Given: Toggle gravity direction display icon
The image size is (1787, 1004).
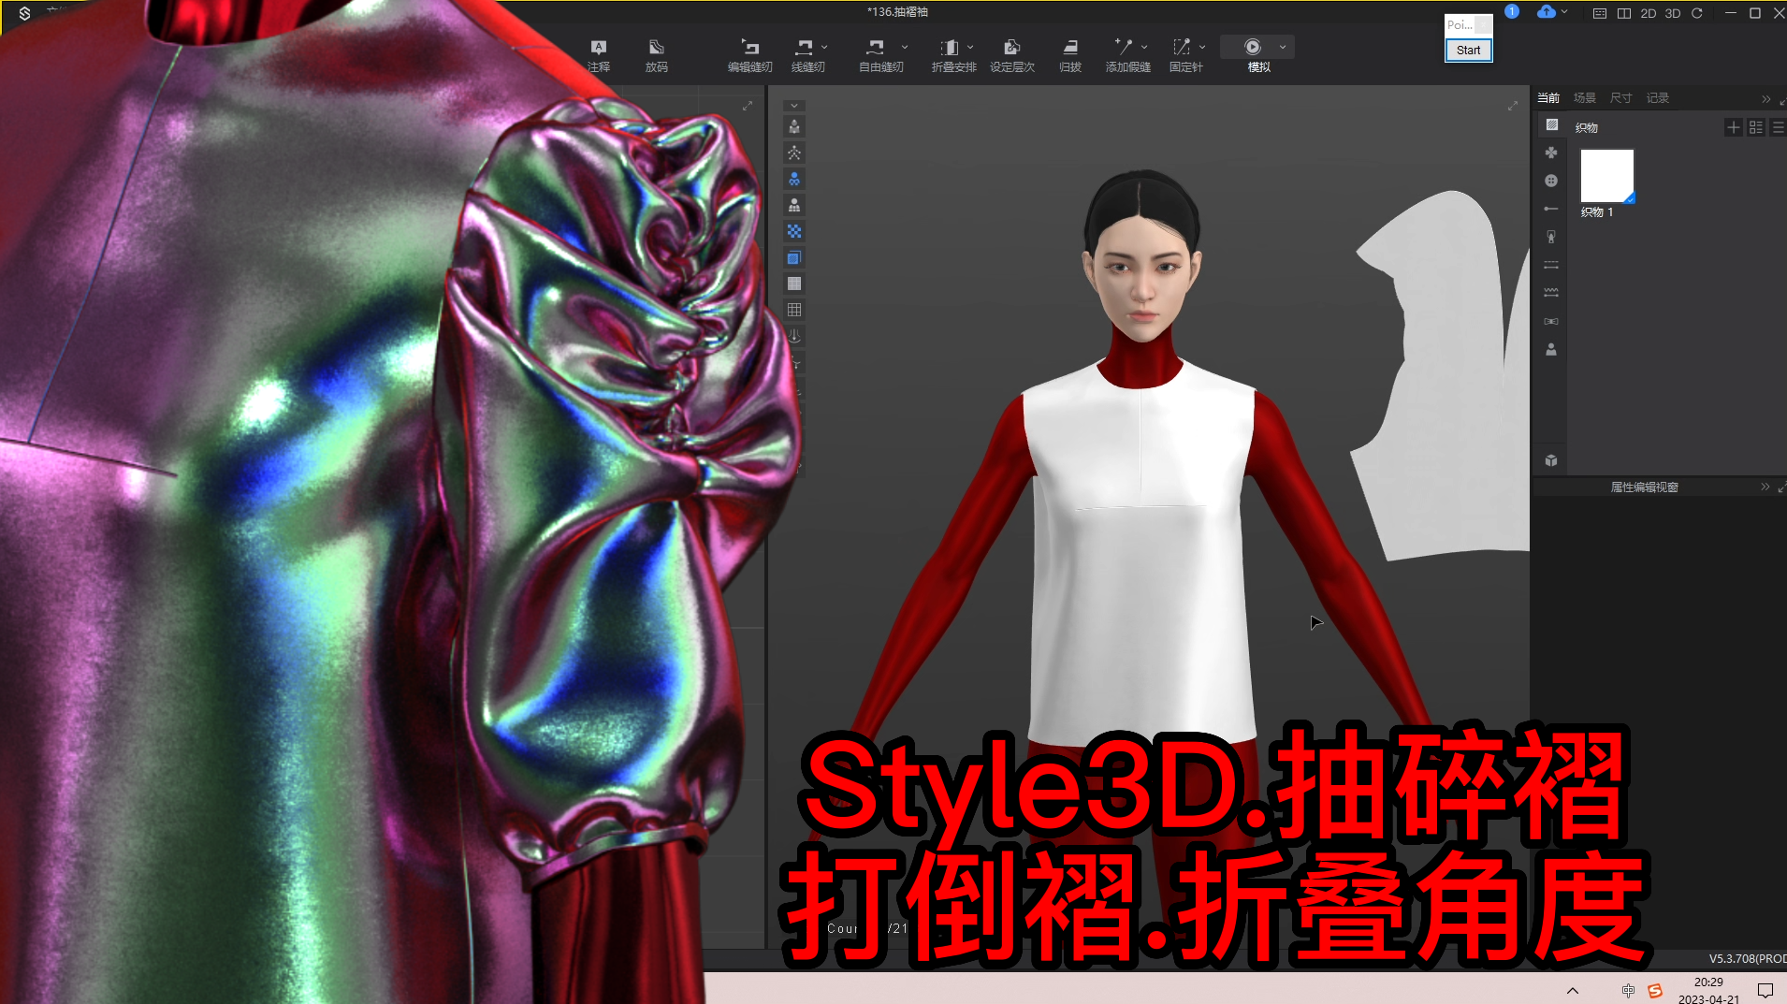Looking at the screenshot, I should 794,336.
